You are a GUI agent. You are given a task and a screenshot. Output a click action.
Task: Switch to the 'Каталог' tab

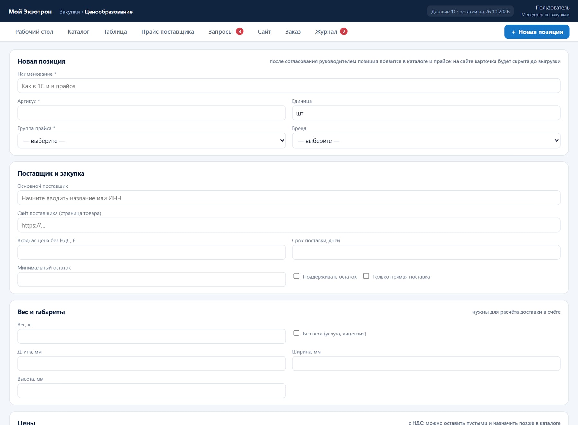click(78, 32)
